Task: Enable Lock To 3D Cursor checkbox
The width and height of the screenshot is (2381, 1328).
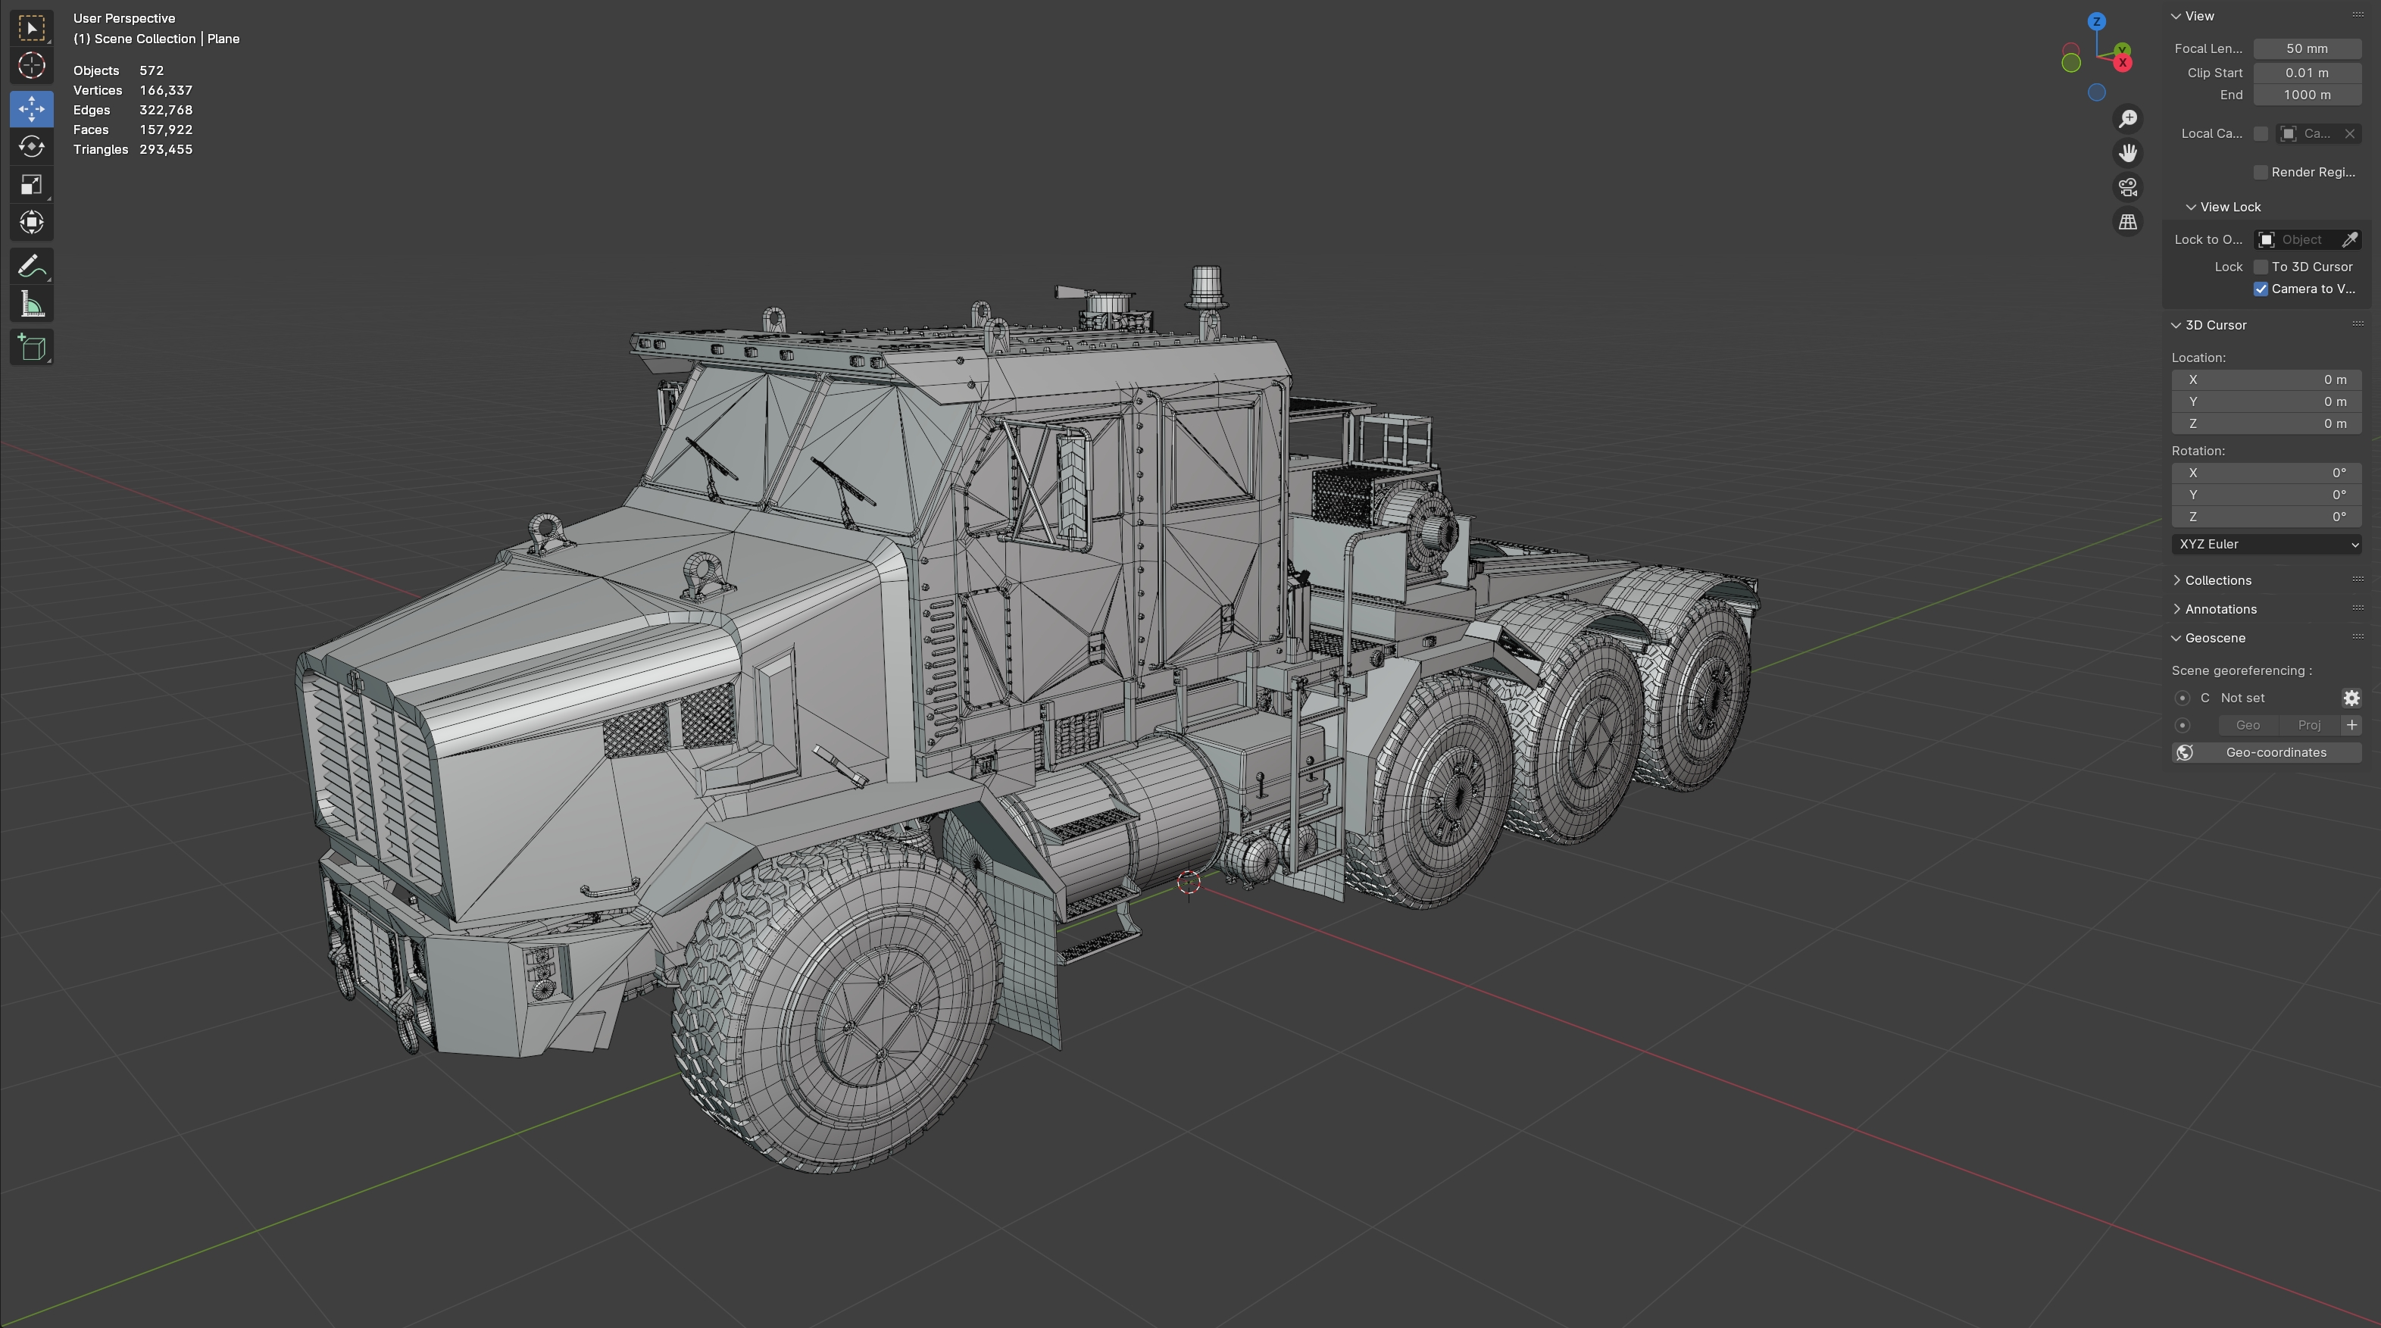Action: pos(2261,267)
